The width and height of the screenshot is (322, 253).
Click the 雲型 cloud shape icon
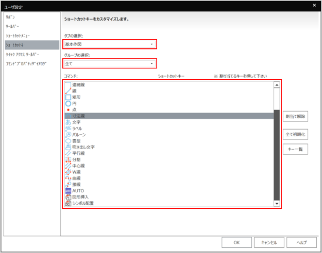pos(67,140)
